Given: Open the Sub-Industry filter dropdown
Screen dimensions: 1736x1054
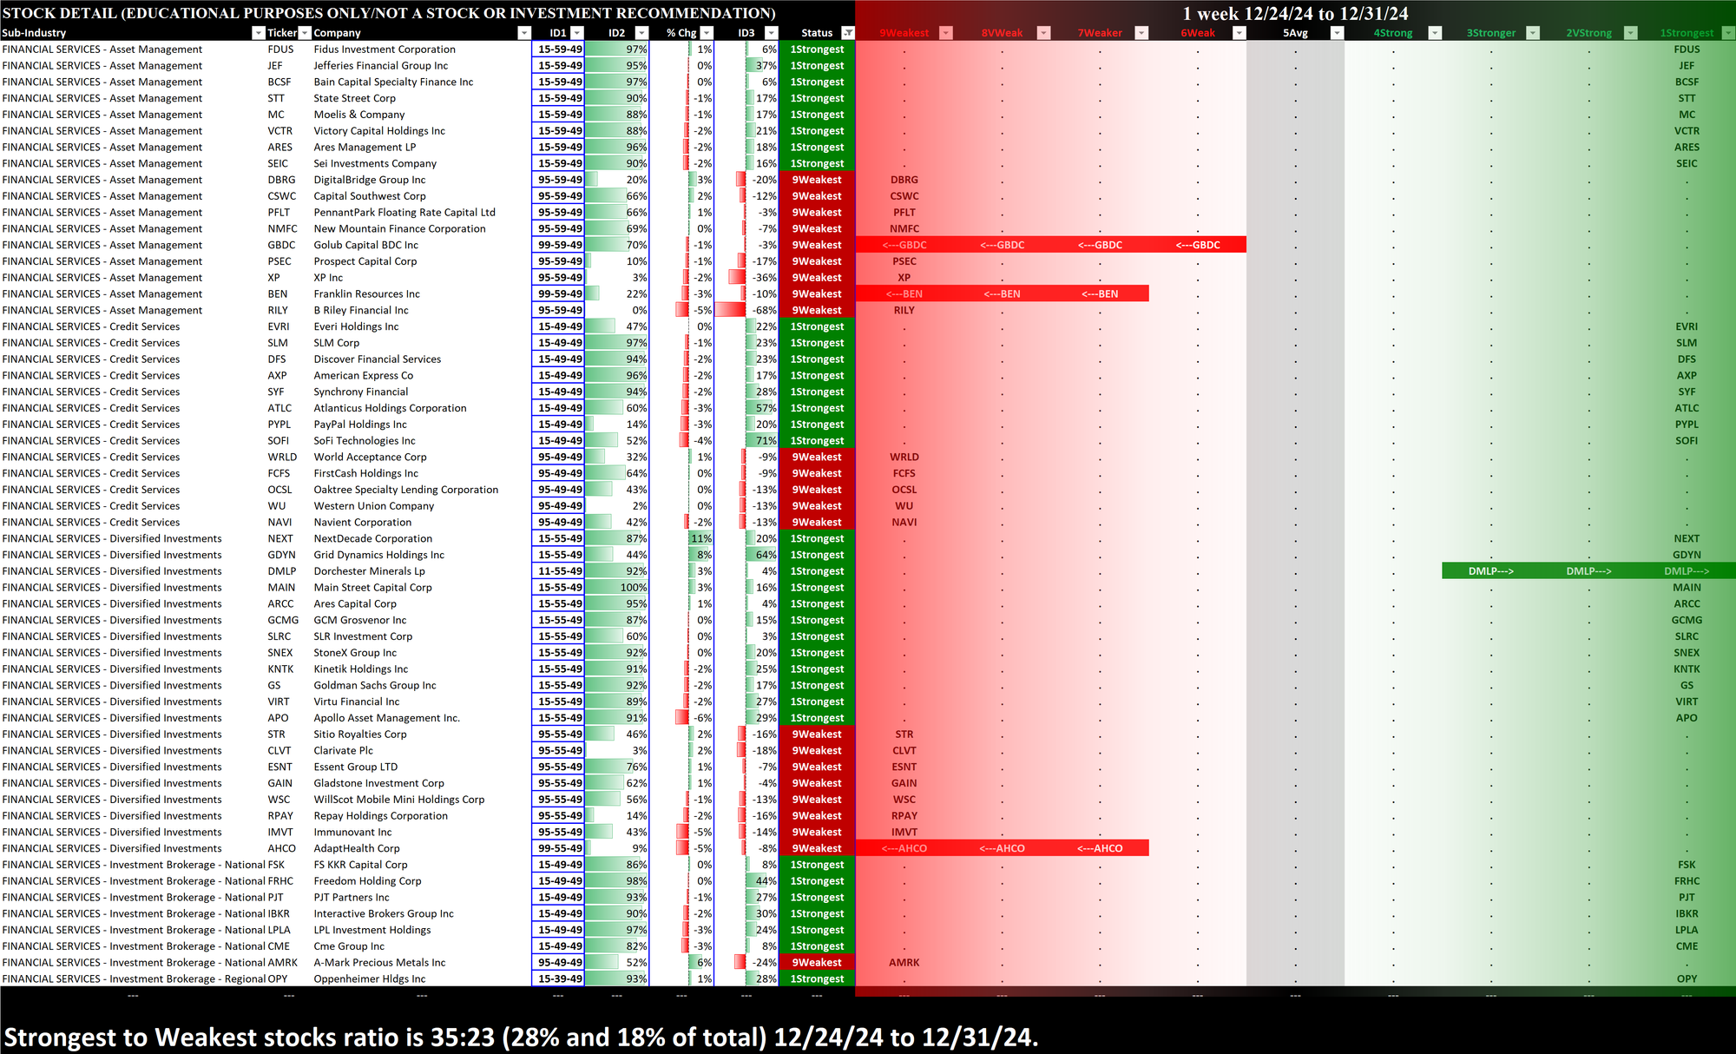Looking at the screenshot, I should (x=258, y=33).
